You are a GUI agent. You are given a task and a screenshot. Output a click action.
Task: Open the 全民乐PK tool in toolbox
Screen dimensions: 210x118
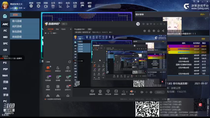pyautogui.click(x=68, y=88)
